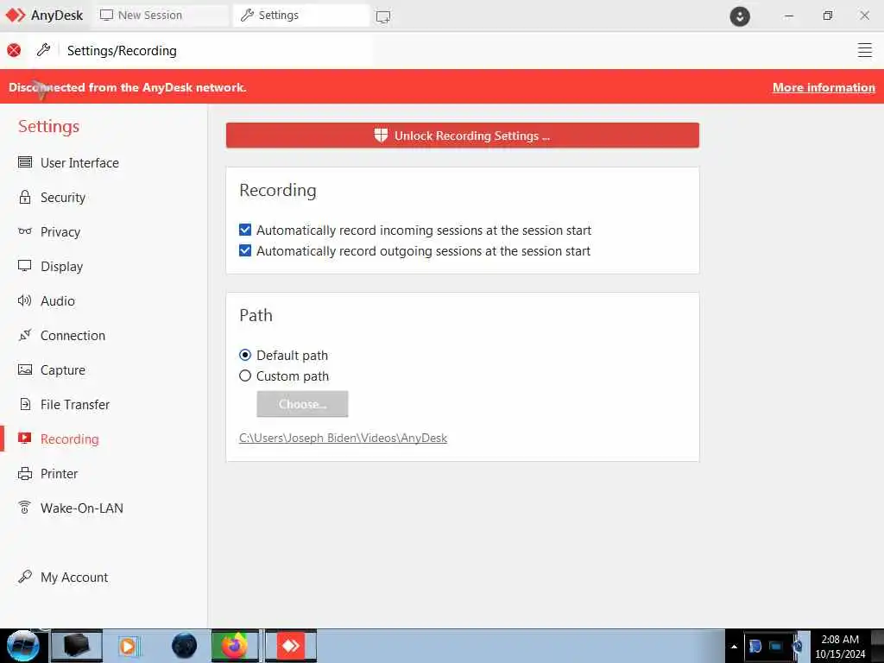Click the Security padlock icon

click(25, 197)
